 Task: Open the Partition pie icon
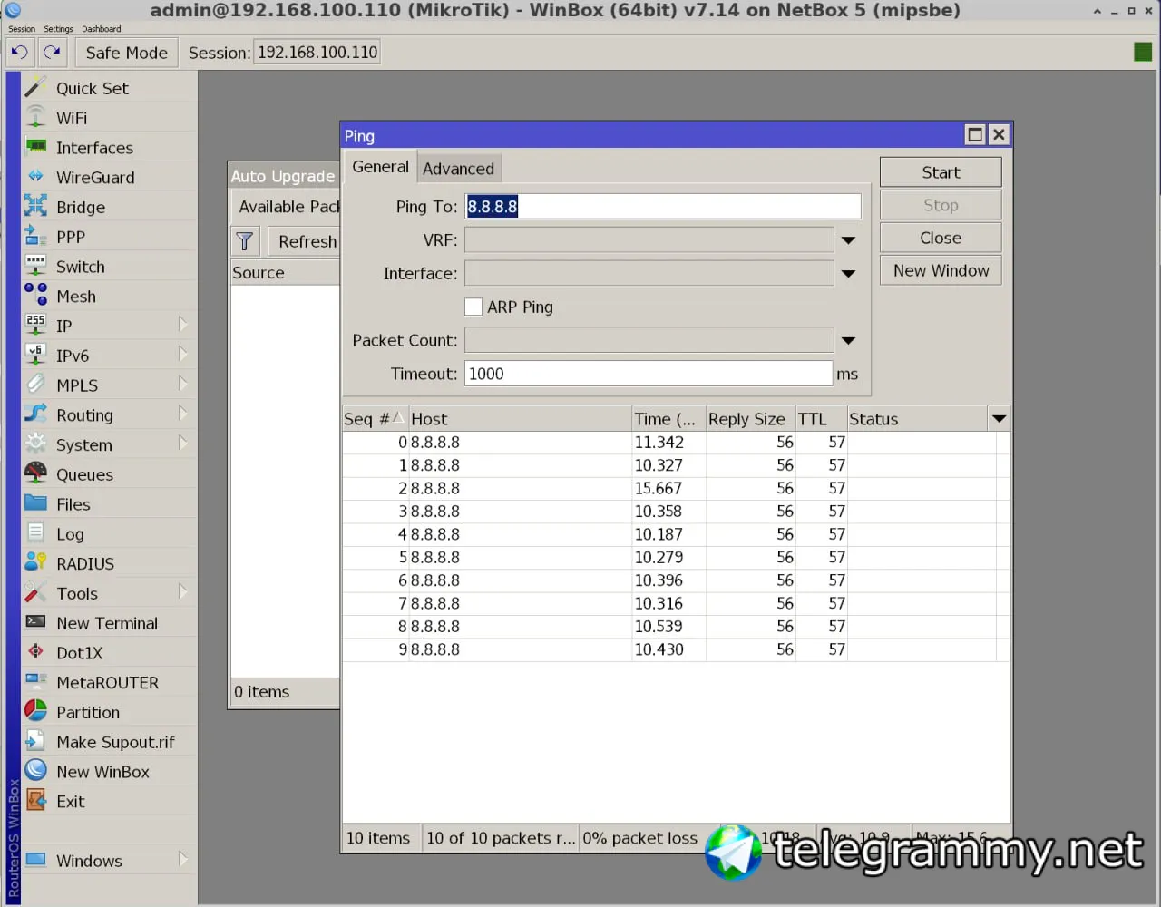point(35,711)
